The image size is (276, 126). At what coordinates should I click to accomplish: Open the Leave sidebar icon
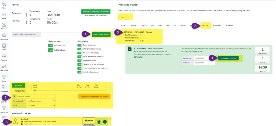click(4, 76)
